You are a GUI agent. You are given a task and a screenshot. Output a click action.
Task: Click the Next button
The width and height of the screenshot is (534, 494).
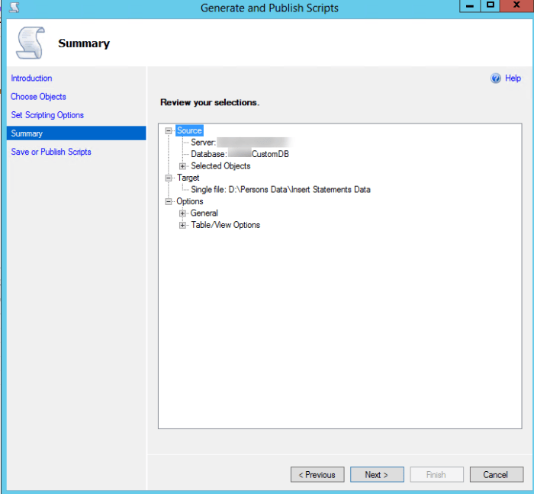coord(377,475)
